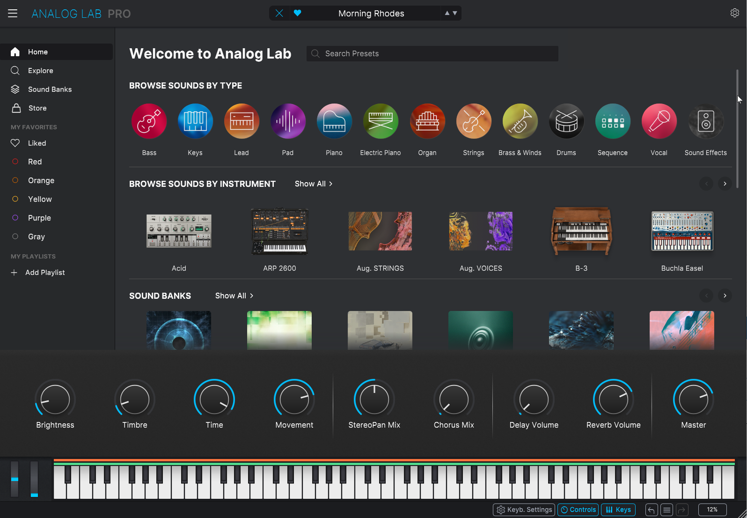Click the X icon beside preset name
The image size is (747, 518).
pyautogui.click(x=279, y=13)
